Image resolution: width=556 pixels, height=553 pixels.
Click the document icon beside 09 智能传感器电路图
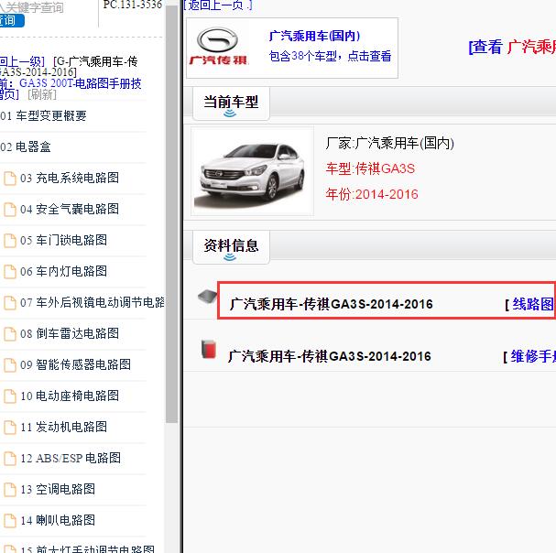pyautogui.click(x=9, y=364)
